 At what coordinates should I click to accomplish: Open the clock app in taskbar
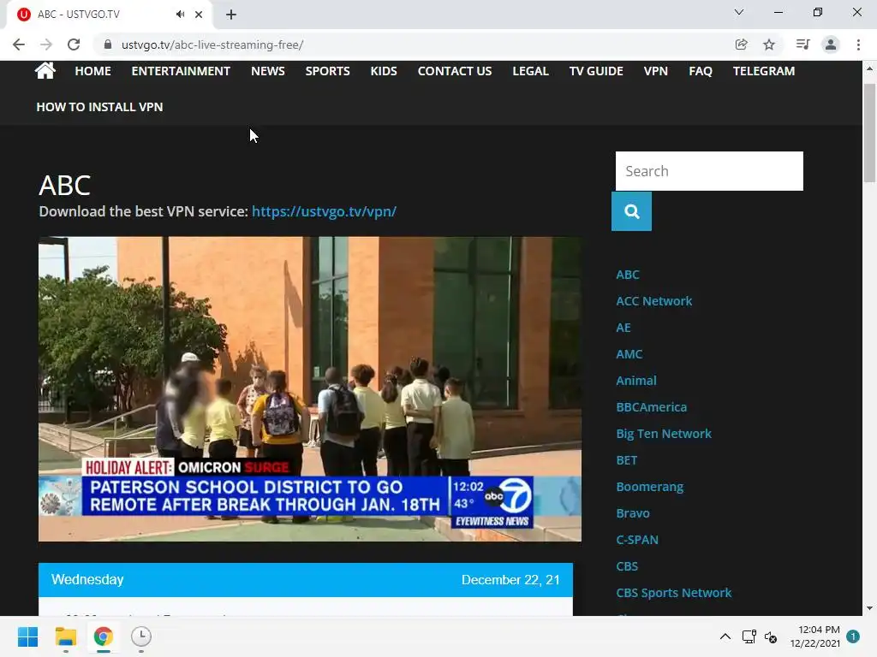(141, 636)
